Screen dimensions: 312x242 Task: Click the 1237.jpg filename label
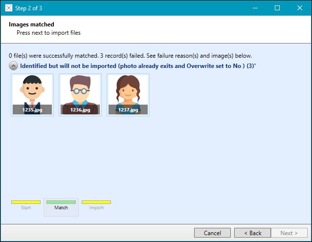pos(128,110)
